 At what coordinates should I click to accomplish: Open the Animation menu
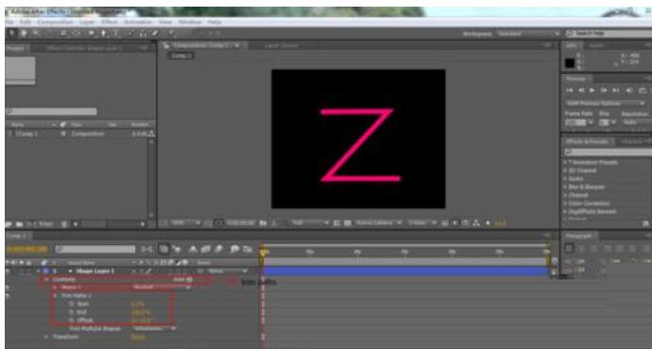(x=138, y=22)
